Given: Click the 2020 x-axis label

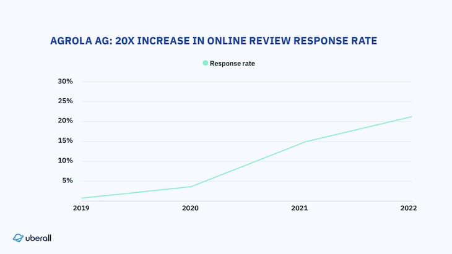Looking at the screenshot, I should pyautogui.click(x=190, y=208).
